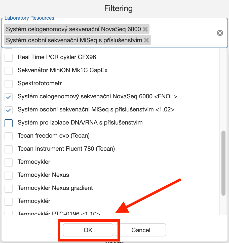229x243 pixels.
Task: Select the Termocyklér checkbox
Action: (x=9, y=201)
